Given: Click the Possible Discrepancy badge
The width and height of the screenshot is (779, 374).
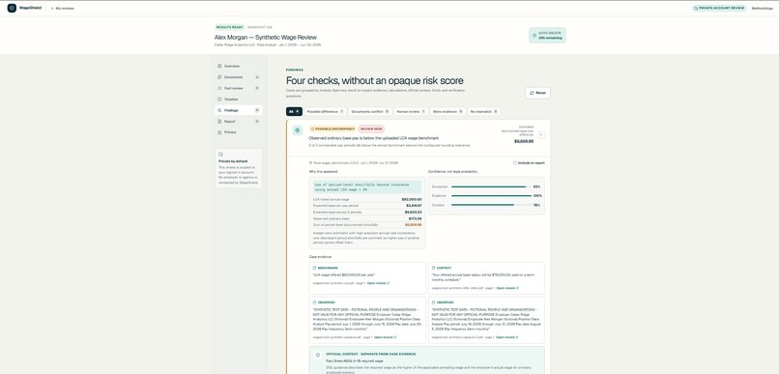Looking at the screenshot, I should 332,129.
